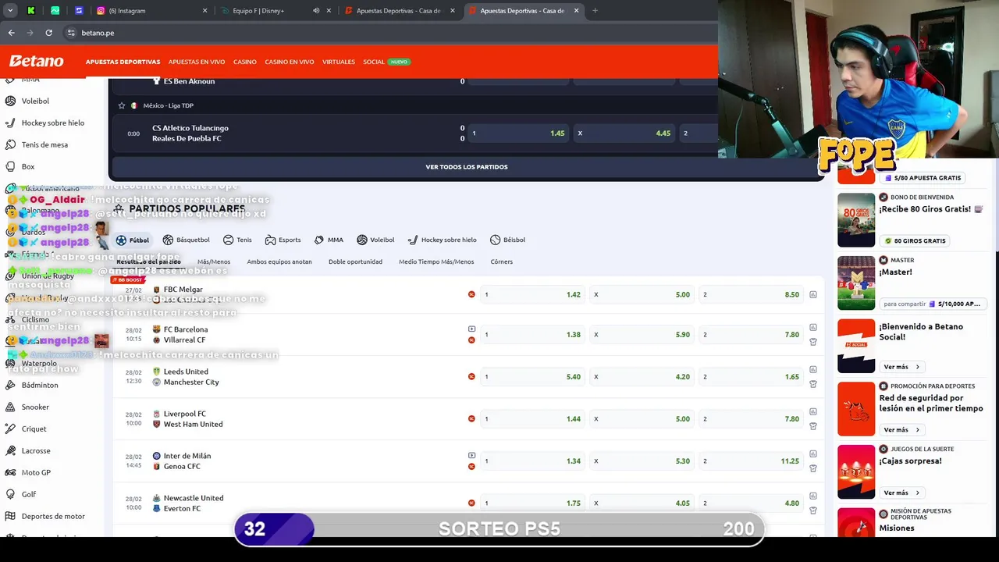The height and width of the screenshot is (562, 999).
Task: Mute the Disney+ tab audio
Action: (x=316, y=11)
